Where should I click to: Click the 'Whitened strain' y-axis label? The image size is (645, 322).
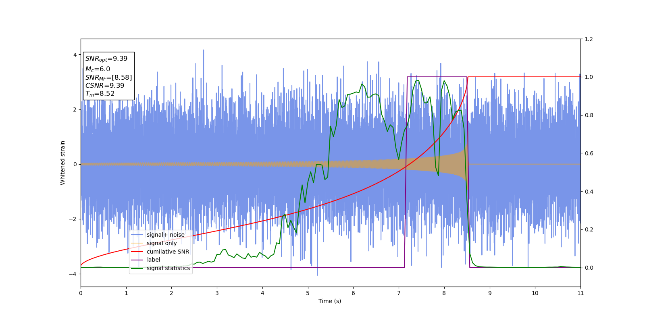pyautogui.click(x=62, y=163)
